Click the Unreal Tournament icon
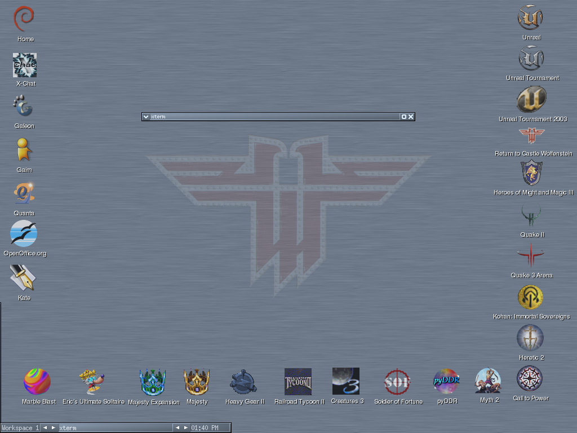This screenshot has height=433, width=577. (x=531, y=58)
